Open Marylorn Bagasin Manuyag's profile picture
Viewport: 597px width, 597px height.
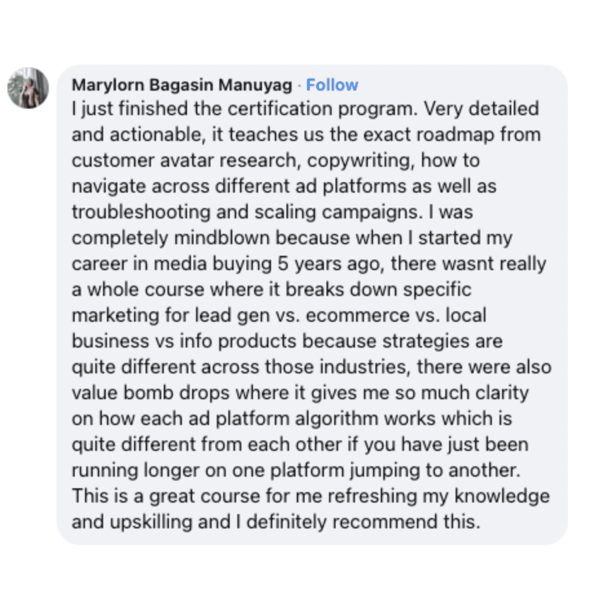pos(28,88)
